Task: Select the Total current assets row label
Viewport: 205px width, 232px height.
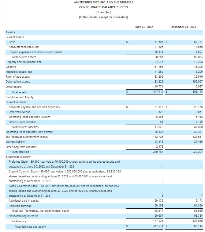Action: (x=24, y=57)
